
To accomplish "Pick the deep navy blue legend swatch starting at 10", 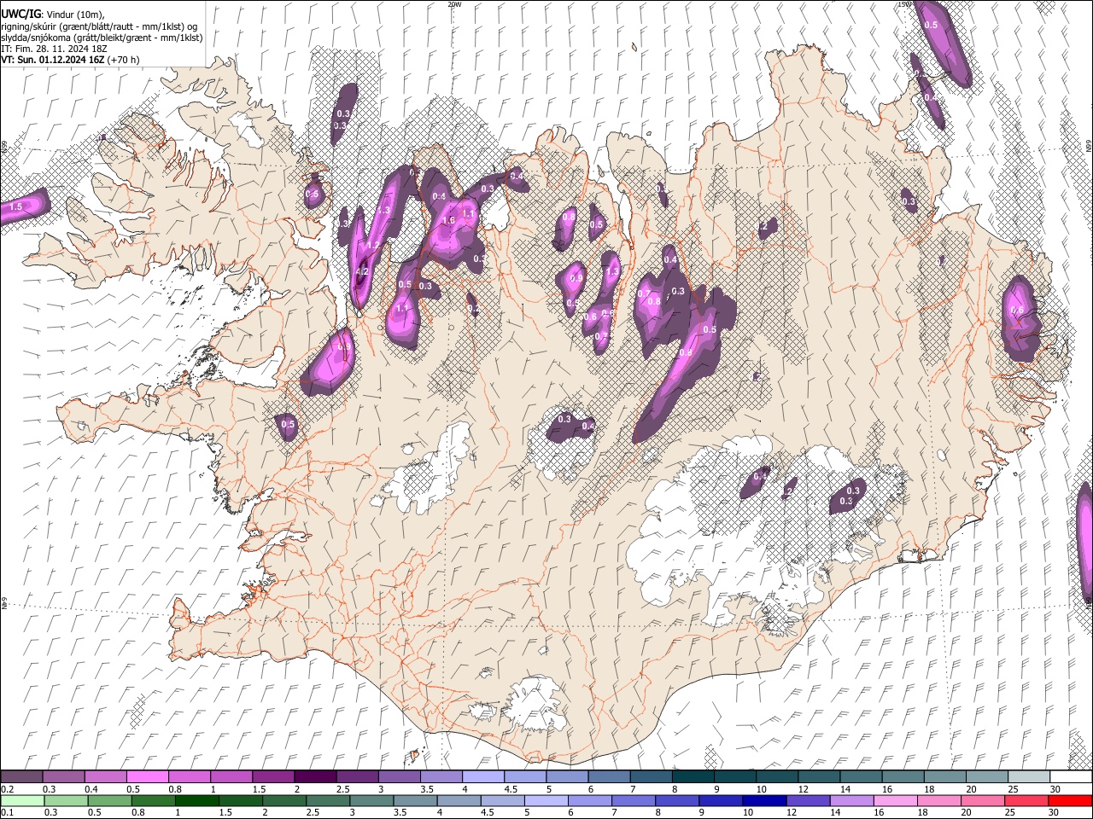I will pos(764,800).
